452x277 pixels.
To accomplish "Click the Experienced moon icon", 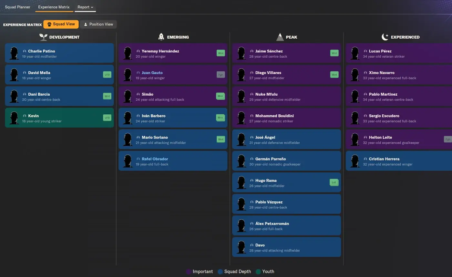I will pyautogui.click(x=385, y=37).
